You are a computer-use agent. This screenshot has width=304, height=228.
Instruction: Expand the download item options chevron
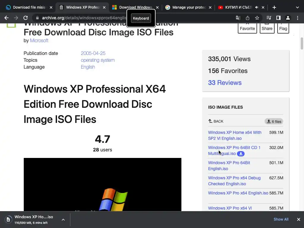(x=63, y=220)
